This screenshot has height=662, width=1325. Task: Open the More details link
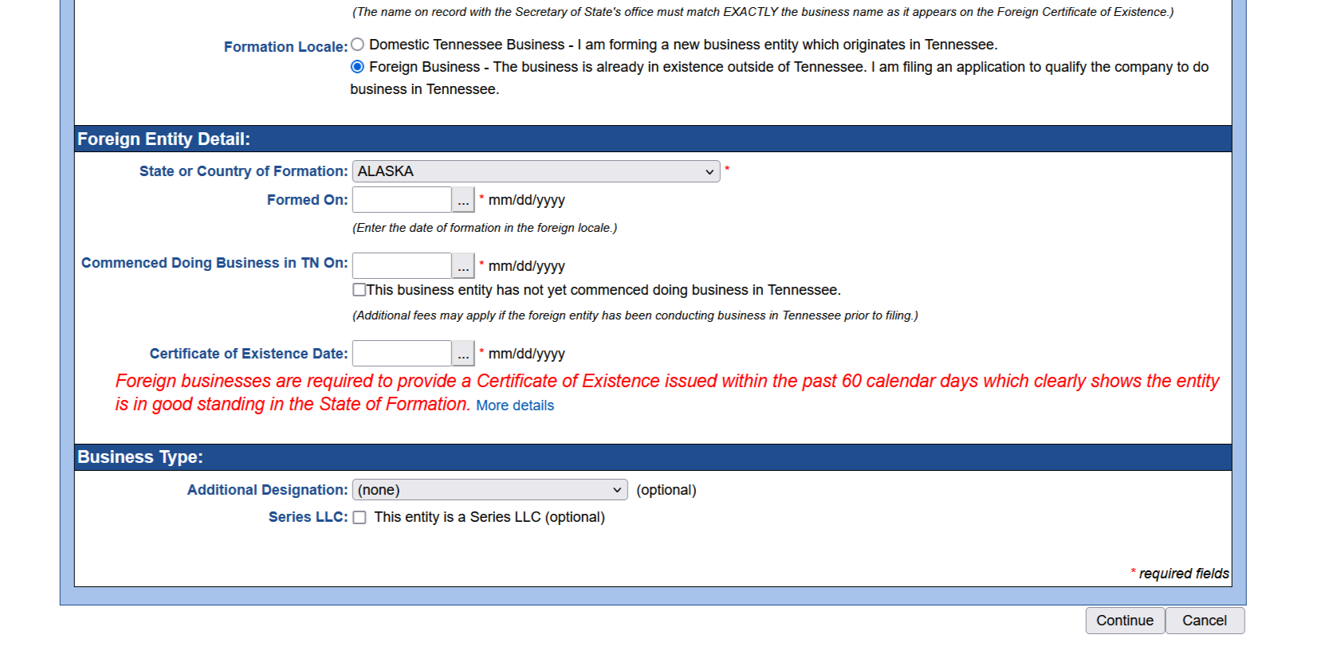coord(514,405)
